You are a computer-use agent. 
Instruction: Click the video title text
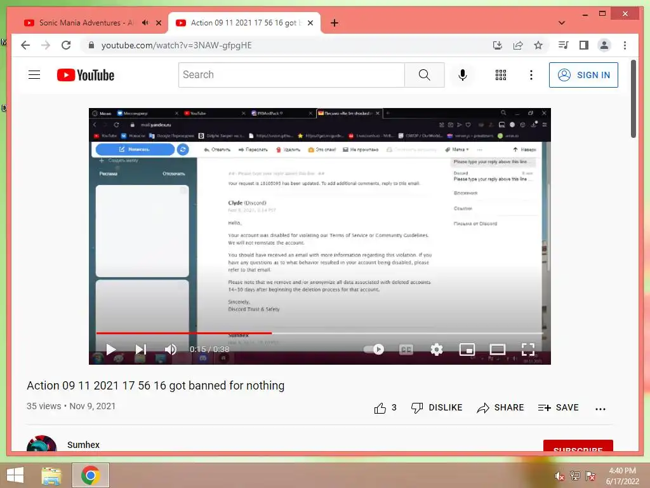(x=156, y=386)
